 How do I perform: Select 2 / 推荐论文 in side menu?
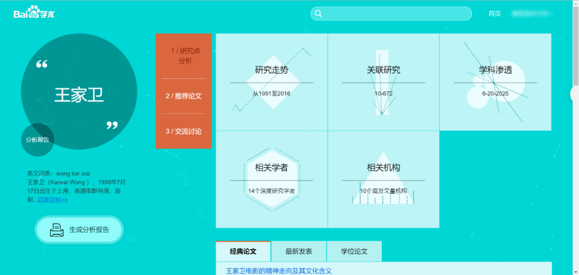(183, 96)
